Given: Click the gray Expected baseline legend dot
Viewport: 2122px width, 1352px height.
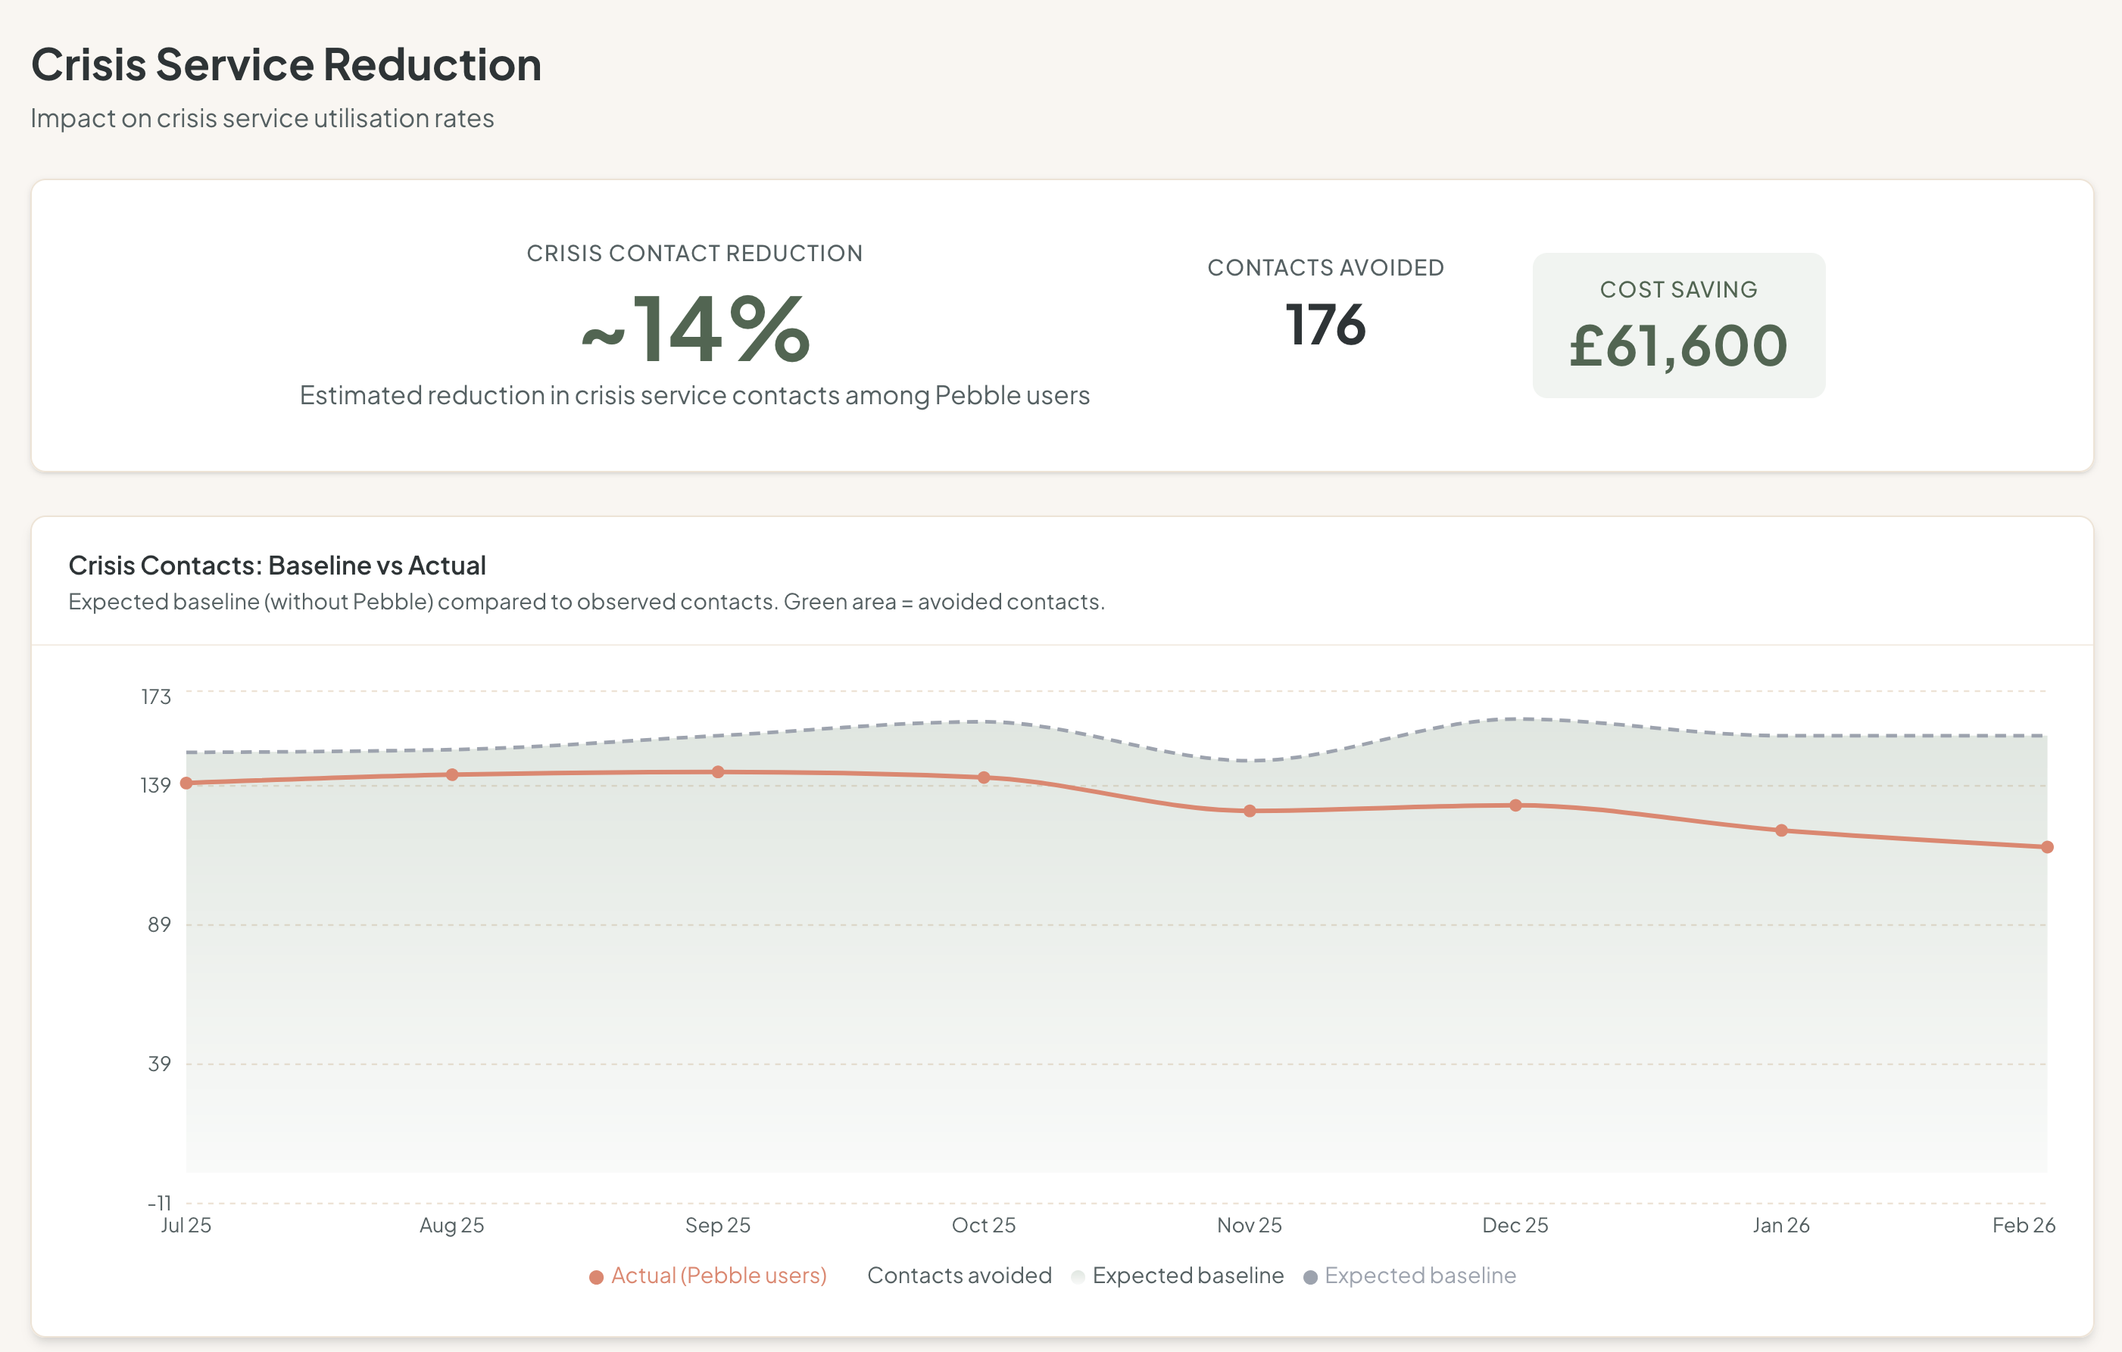Looking at the screenshot, I should (x=1310, y=1276).
